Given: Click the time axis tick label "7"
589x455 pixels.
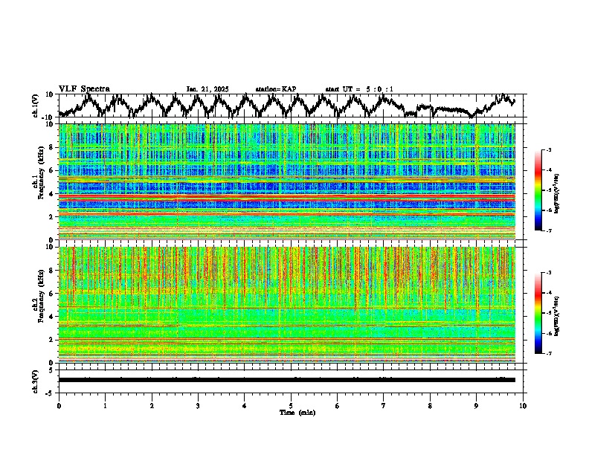Looking at the screenshot, I should (384, 406).
